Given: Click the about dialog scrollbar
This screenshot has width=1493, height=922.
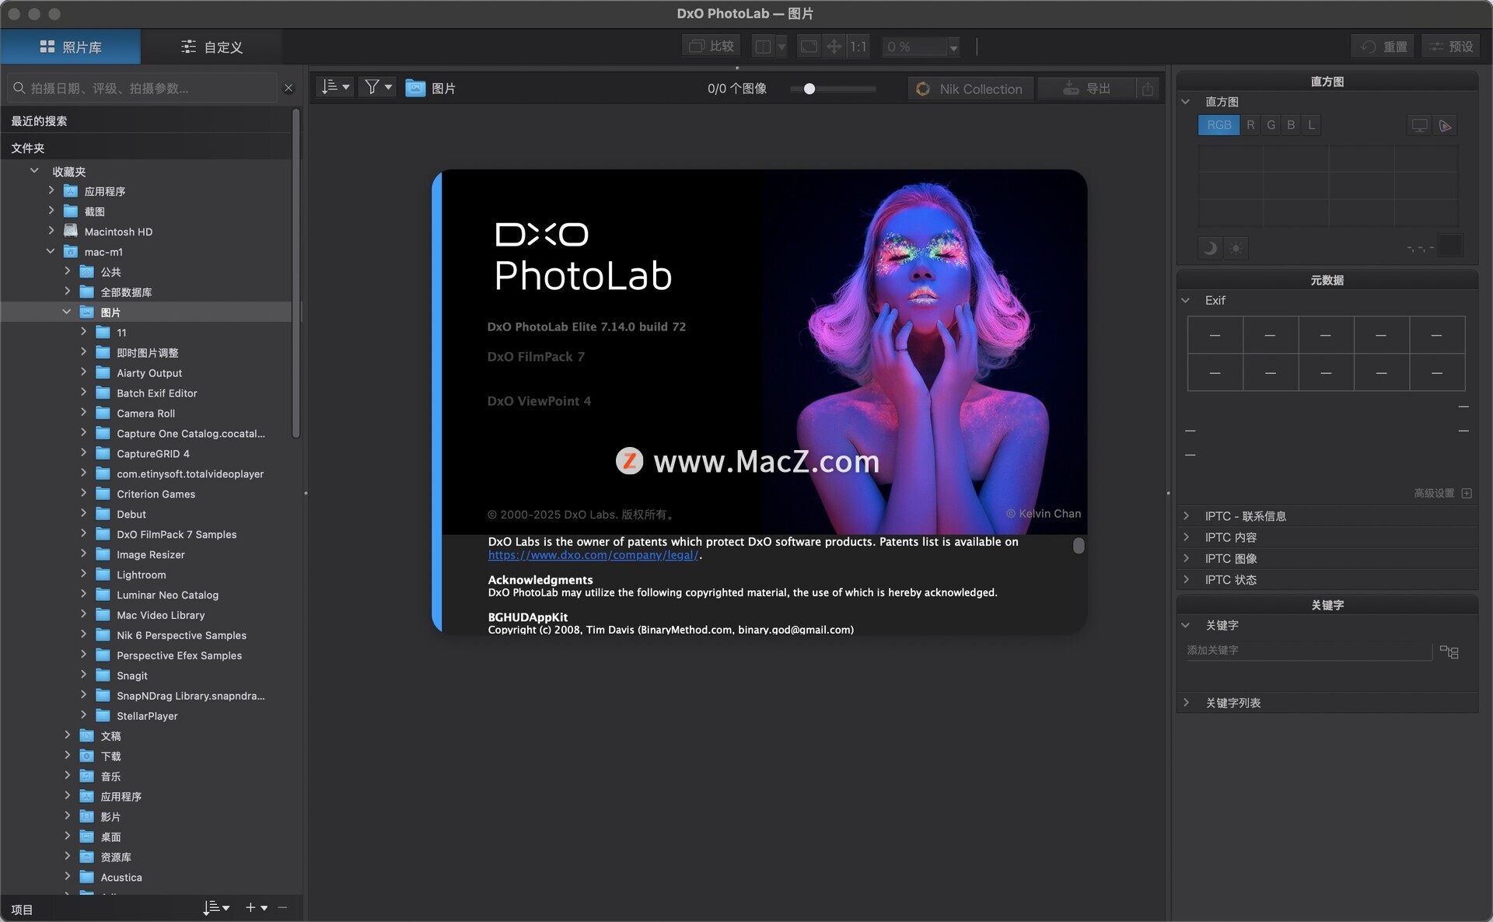Looking at the screenshot, I should coord(1079,546).
